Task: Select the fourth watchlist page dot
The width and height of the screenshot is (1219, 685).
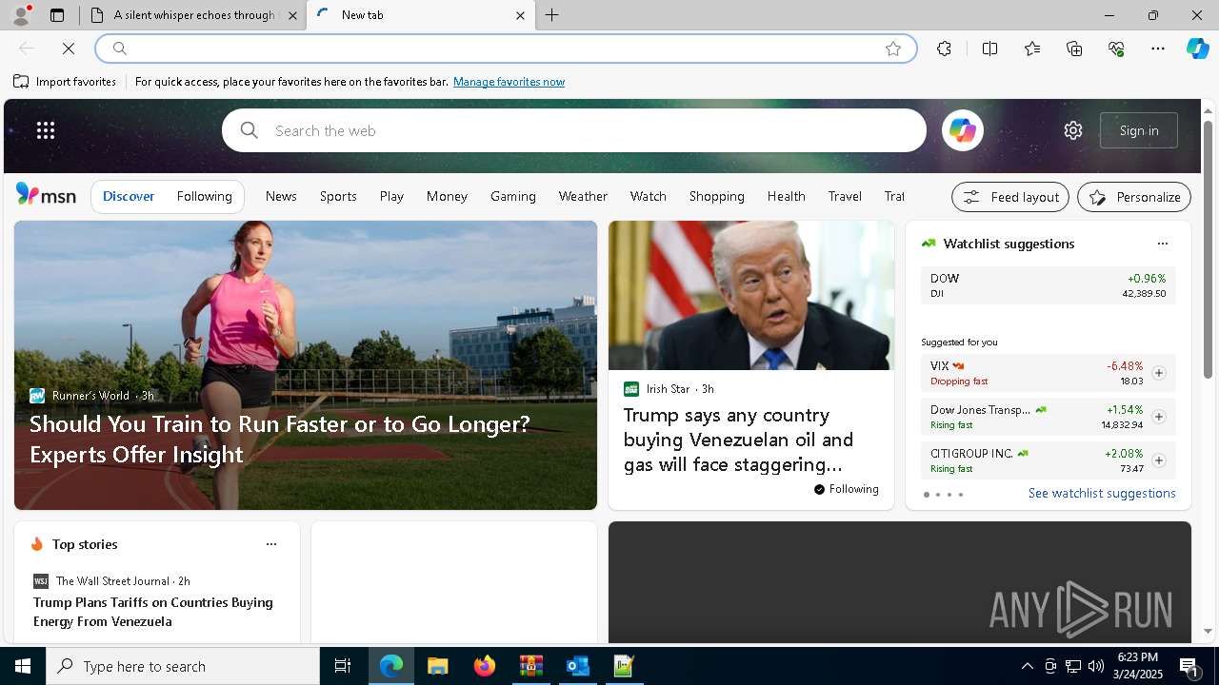Action: tap(960, 495)
